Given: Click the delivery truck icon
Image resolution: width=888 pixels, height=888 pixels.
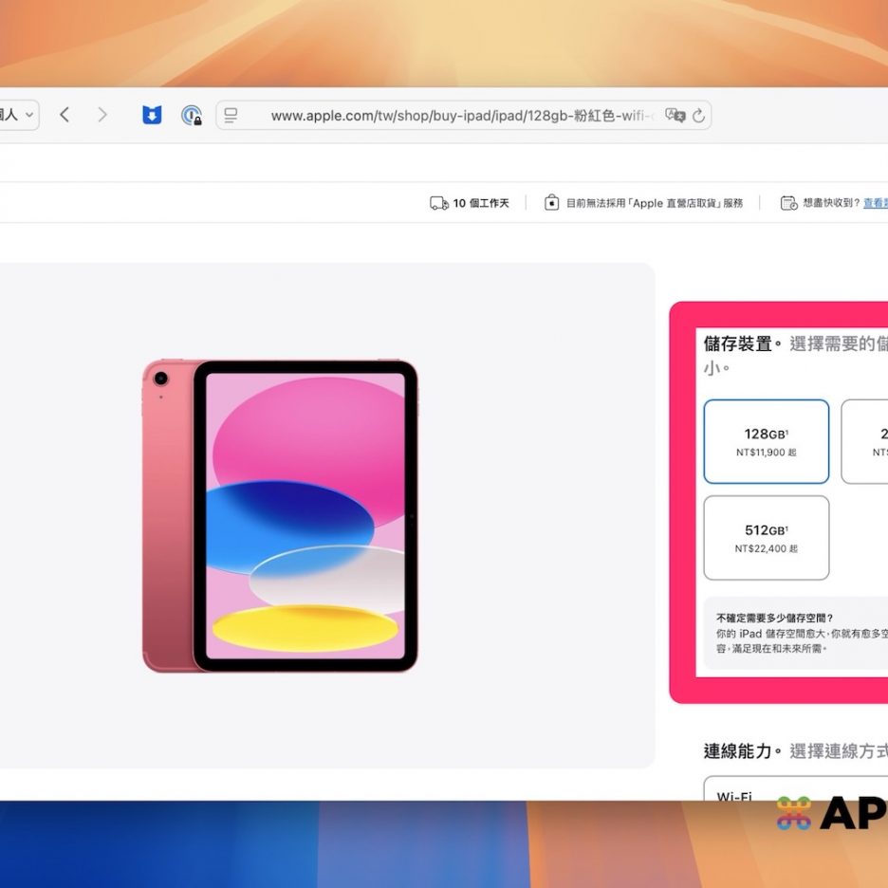Looking at the screenshot, I should (439, 203).
